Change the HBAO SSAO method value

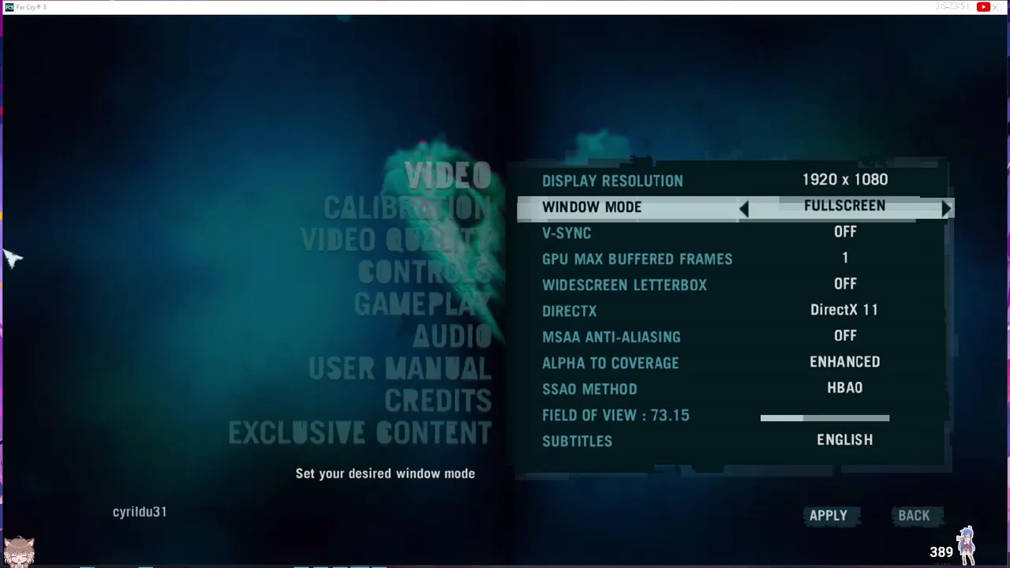(x=844, y=388)
